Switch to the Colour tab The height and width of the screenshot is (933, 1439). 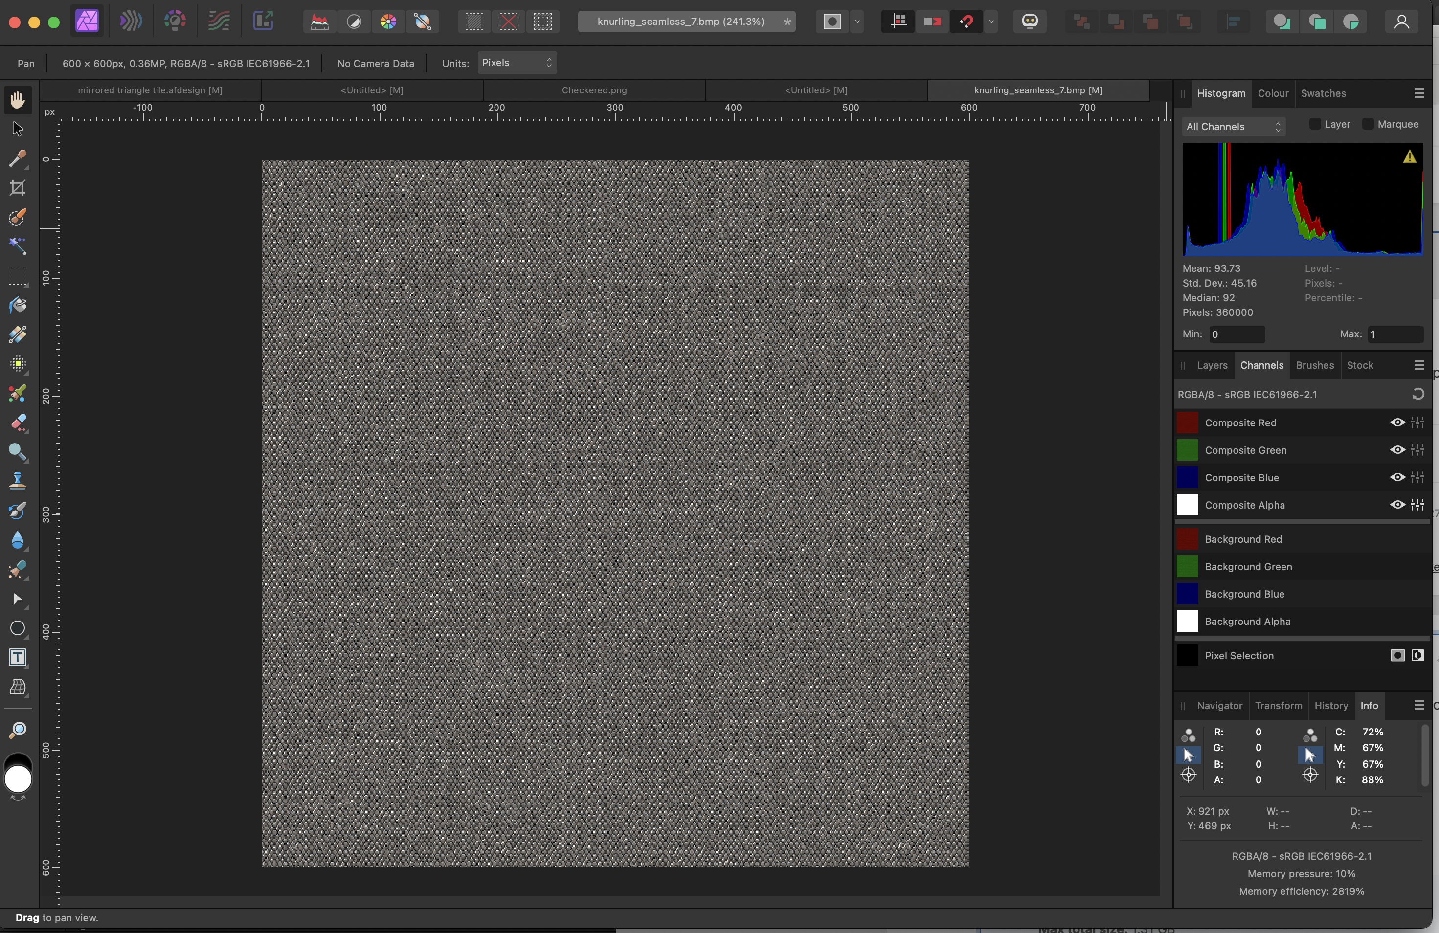(x=1273, y=94)
